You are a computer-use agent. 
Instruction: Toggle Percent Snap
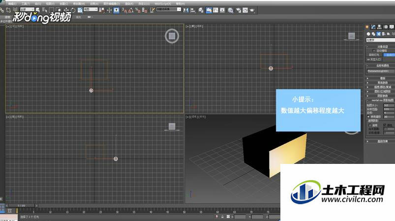pos(138,10)
